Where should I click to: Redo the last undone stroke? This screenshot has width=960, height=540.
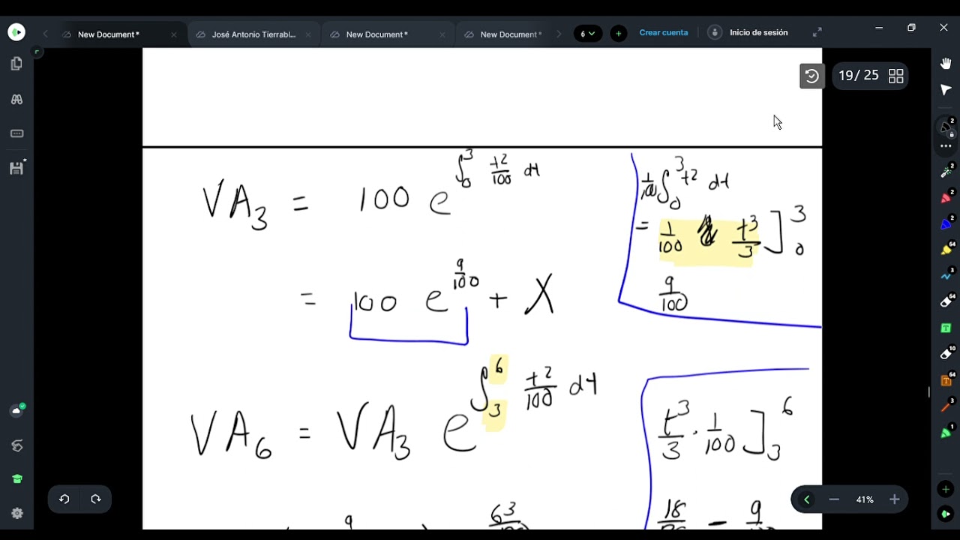[96, 499]
